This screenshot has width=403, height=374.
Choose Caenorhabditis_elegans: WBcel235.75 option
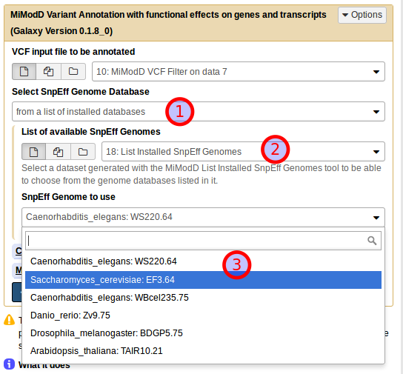click(203, 298)
